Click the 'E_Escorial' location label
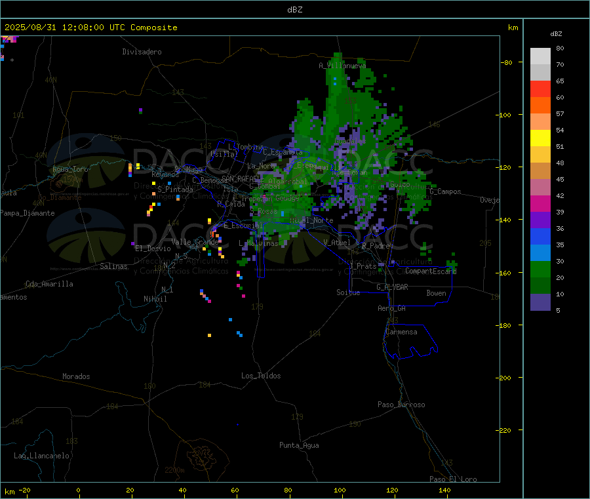Viewport: 590px width, 499px height. click(x=243, y=226)
